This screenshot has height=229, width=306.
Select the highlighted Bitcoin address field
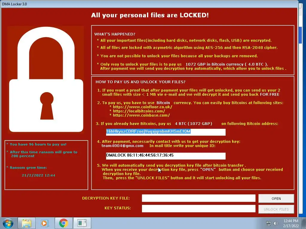pos(166,132)
